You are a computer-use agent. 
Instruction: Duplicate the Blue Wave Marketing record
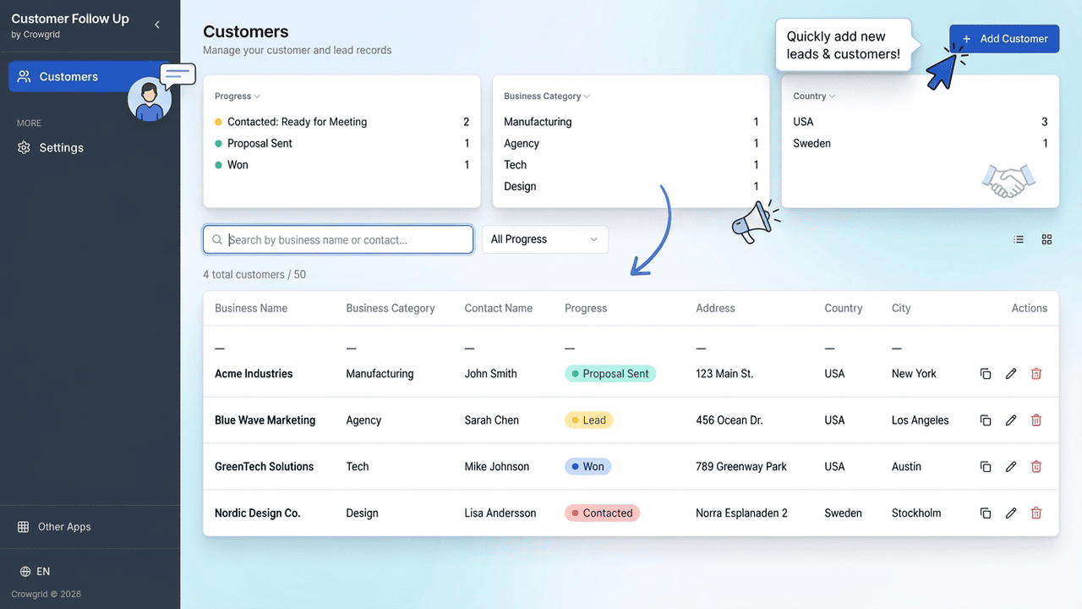tap(986, 420)
